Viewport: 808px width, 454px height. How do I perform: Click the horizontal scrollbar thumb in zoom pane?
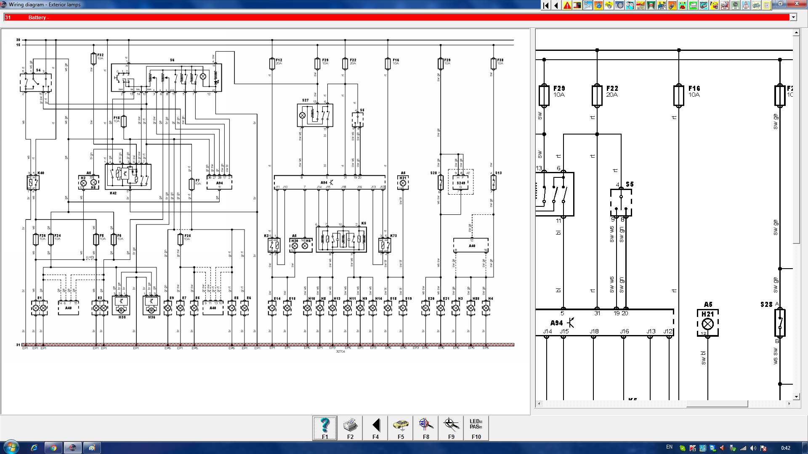click(717, 404)
